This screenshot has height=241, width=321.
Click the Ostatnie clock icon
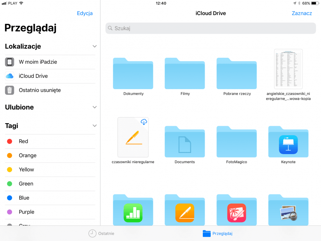coord(92,233)
